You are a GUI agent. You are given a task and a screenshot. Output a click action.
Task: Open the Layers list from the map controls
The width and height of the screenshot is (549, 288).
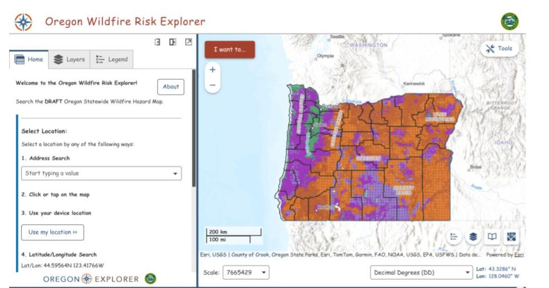[x=472, y=236]
